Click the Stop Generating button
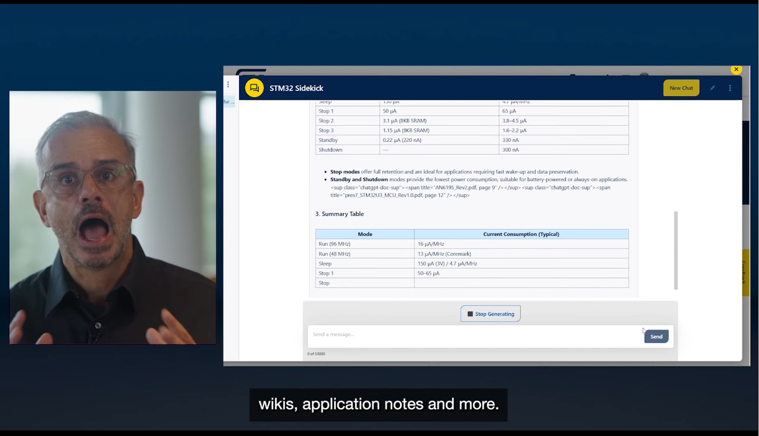The width and height of the screenshot is (759, 436). tap(491, 314)
